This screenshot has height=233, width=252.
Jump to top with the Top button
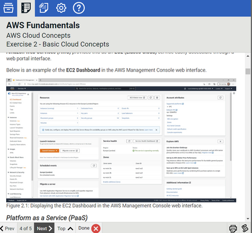[x=65, y=228]
